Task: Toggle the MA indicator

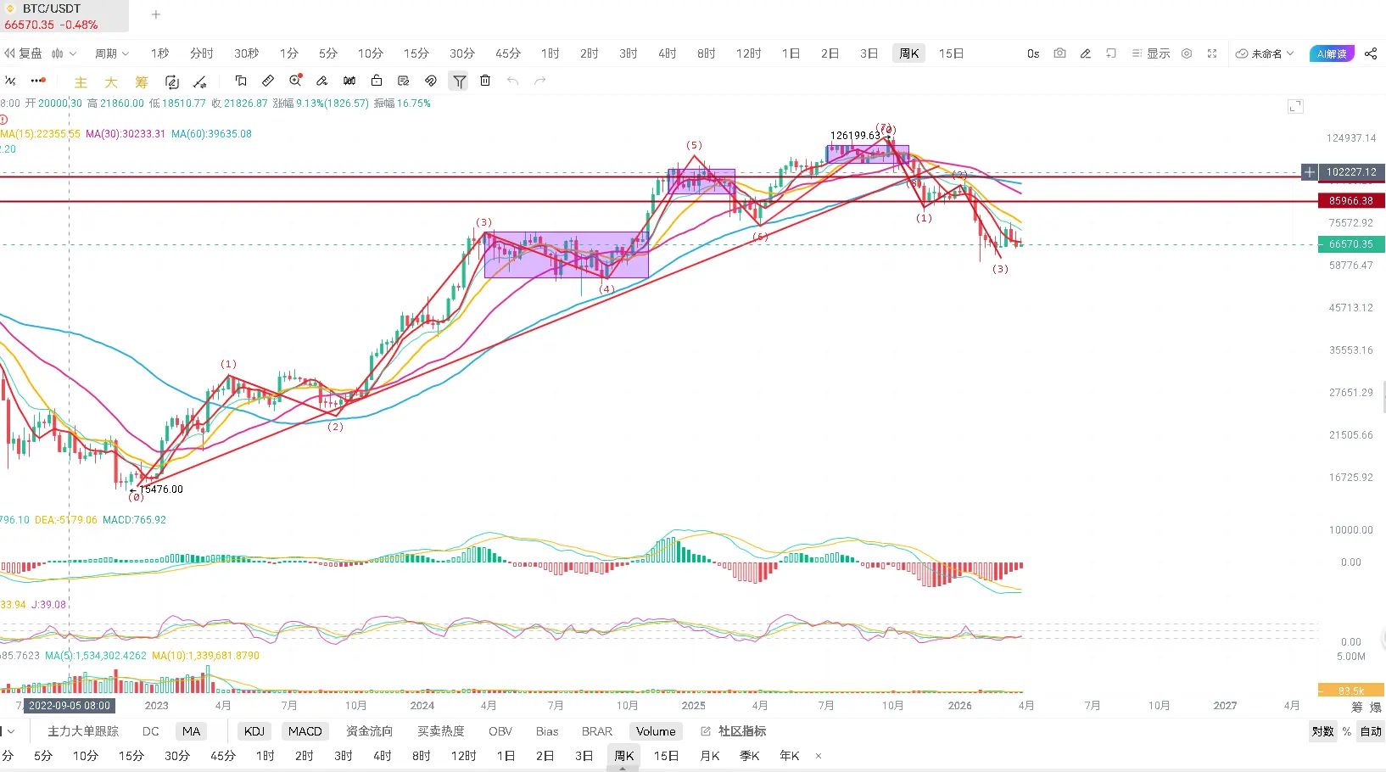Action: tap(192, 731)
